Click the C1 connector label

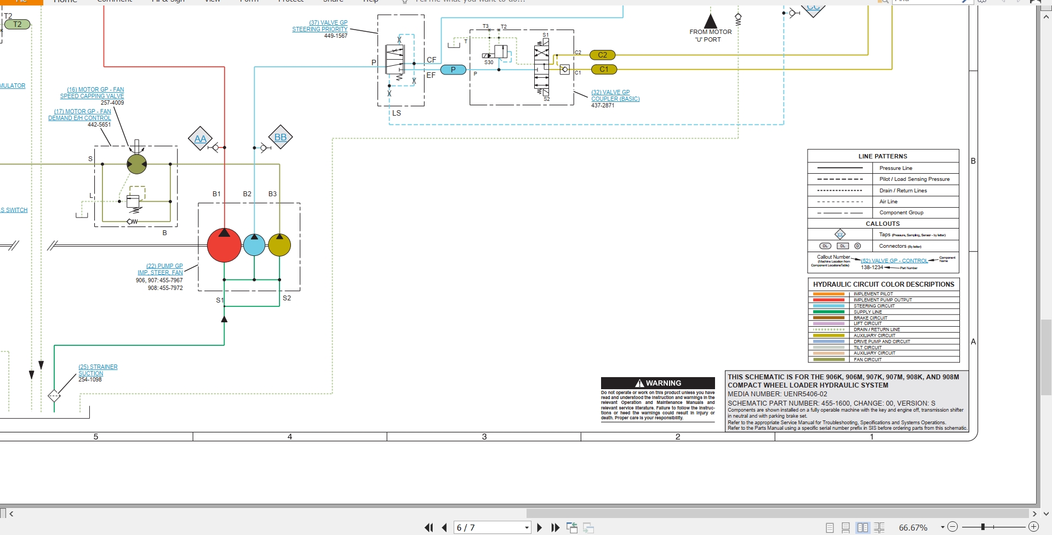coord(604,69)
